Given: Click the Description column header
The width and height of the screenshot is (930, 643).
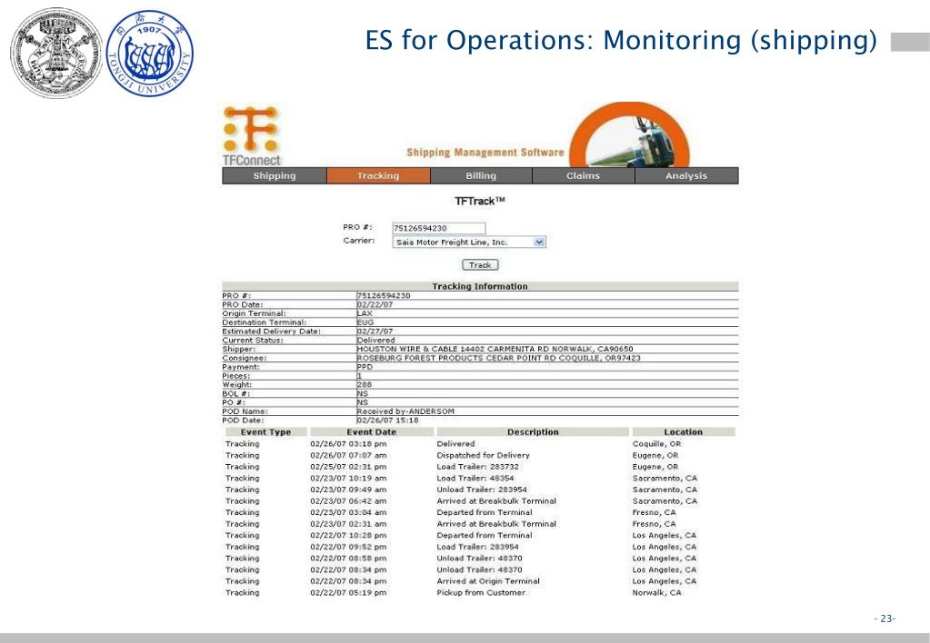Looking at the screenshot, I should (533, 432).
